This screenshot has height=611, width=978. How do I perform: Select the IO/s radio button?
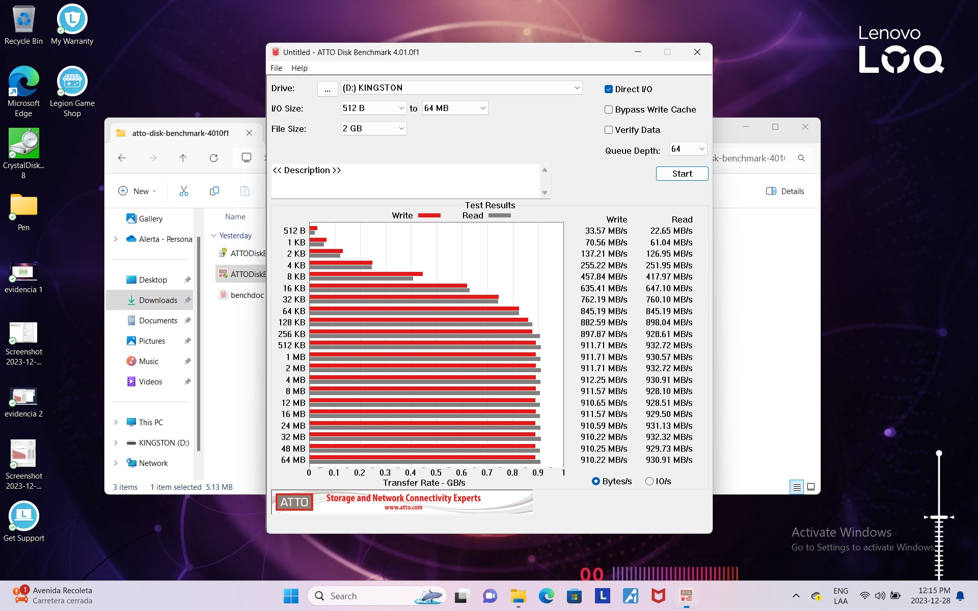point(649,481)
